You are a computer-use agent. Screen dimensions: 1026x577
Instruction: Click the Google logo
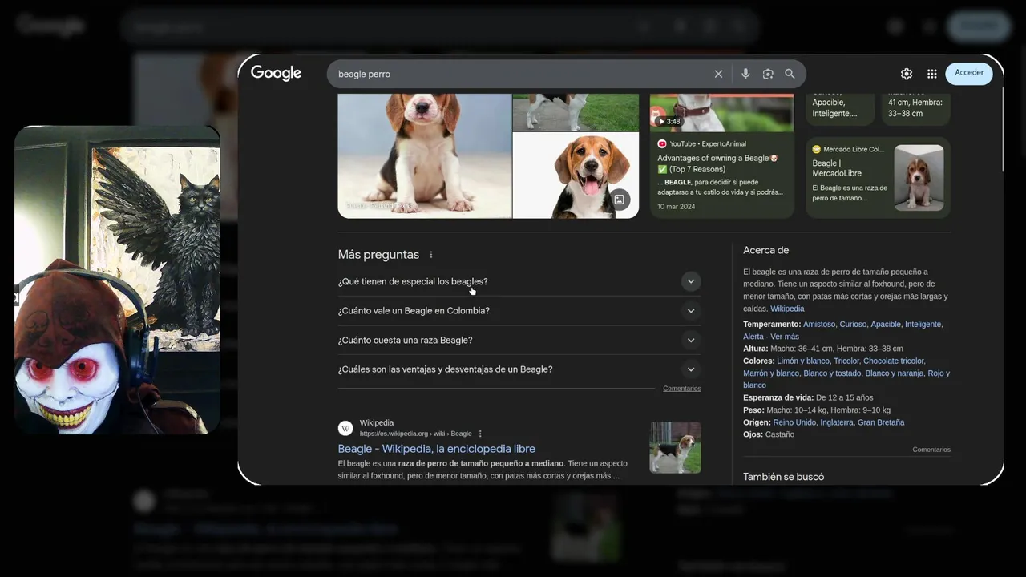(x=276, y=73)
